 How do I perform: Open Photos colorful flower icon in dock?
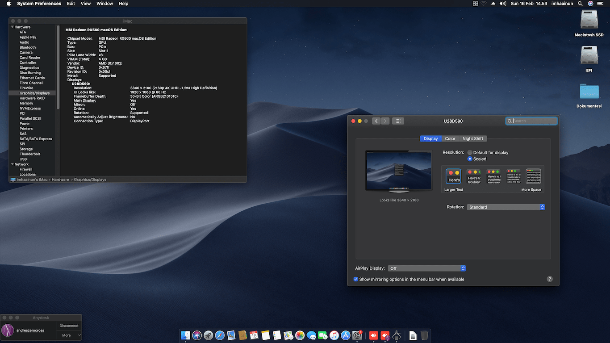click(300, 335)
